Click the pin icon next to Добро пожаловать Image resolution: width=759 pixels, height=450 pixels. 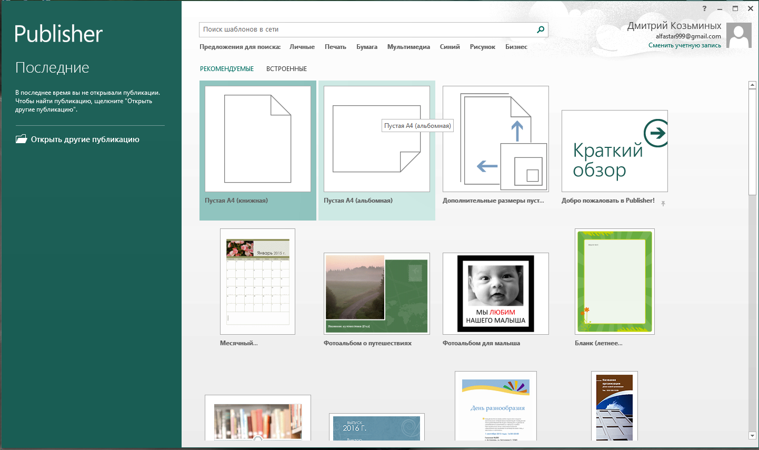[x=663, y=203]
